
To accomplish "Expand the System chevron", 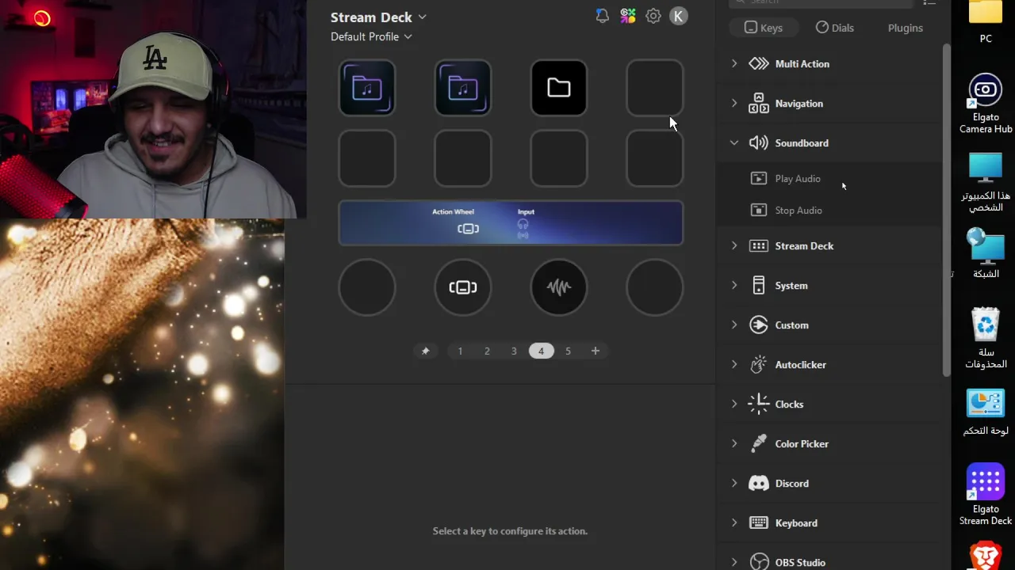I will pyautogui.click(x=734, y=286).
